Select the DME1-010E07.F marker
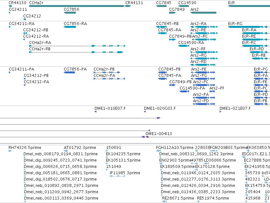270x203 pixels. 95,112
